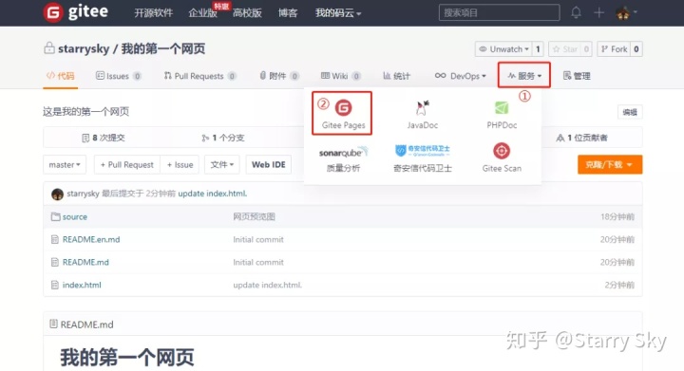
Task: Open the index.html file
Action: point(82,285)
